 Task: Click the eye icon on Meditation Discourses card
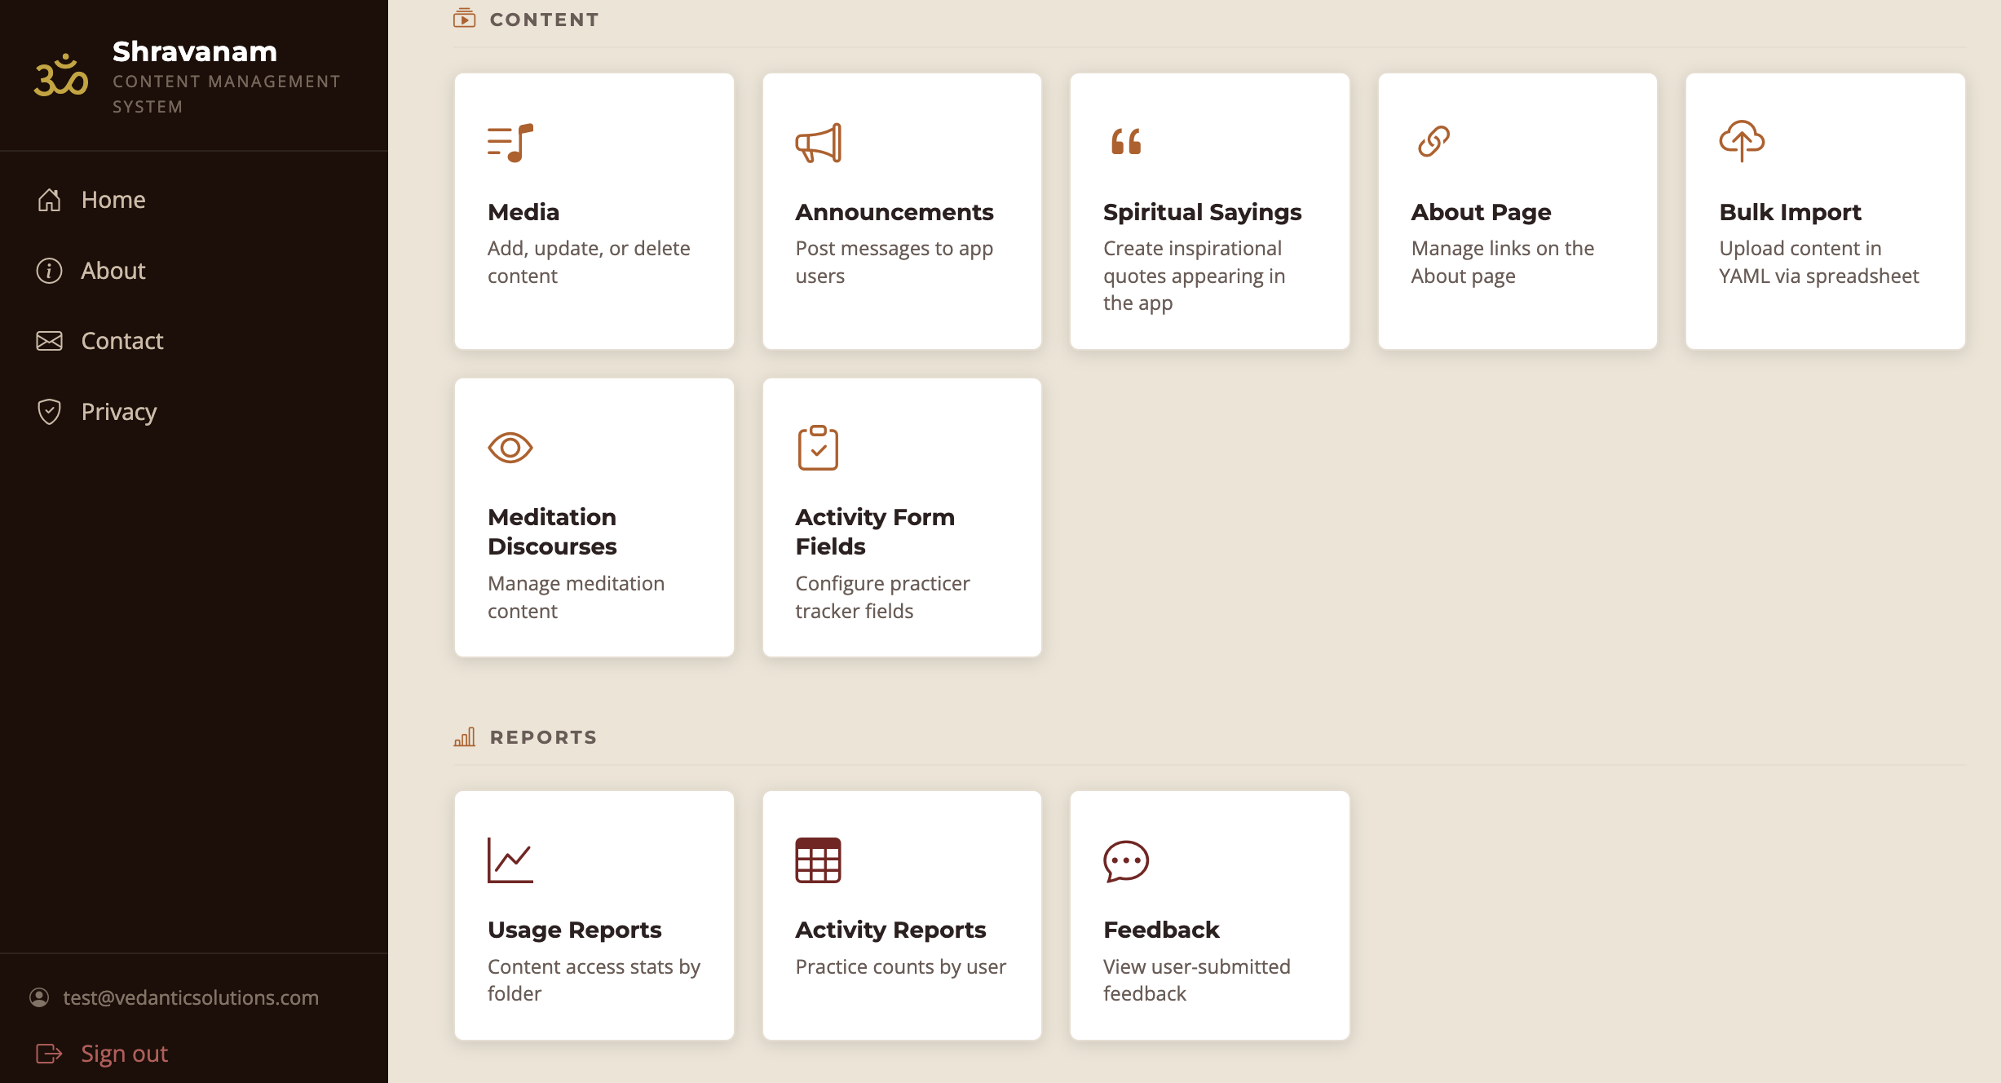[510, 447]
